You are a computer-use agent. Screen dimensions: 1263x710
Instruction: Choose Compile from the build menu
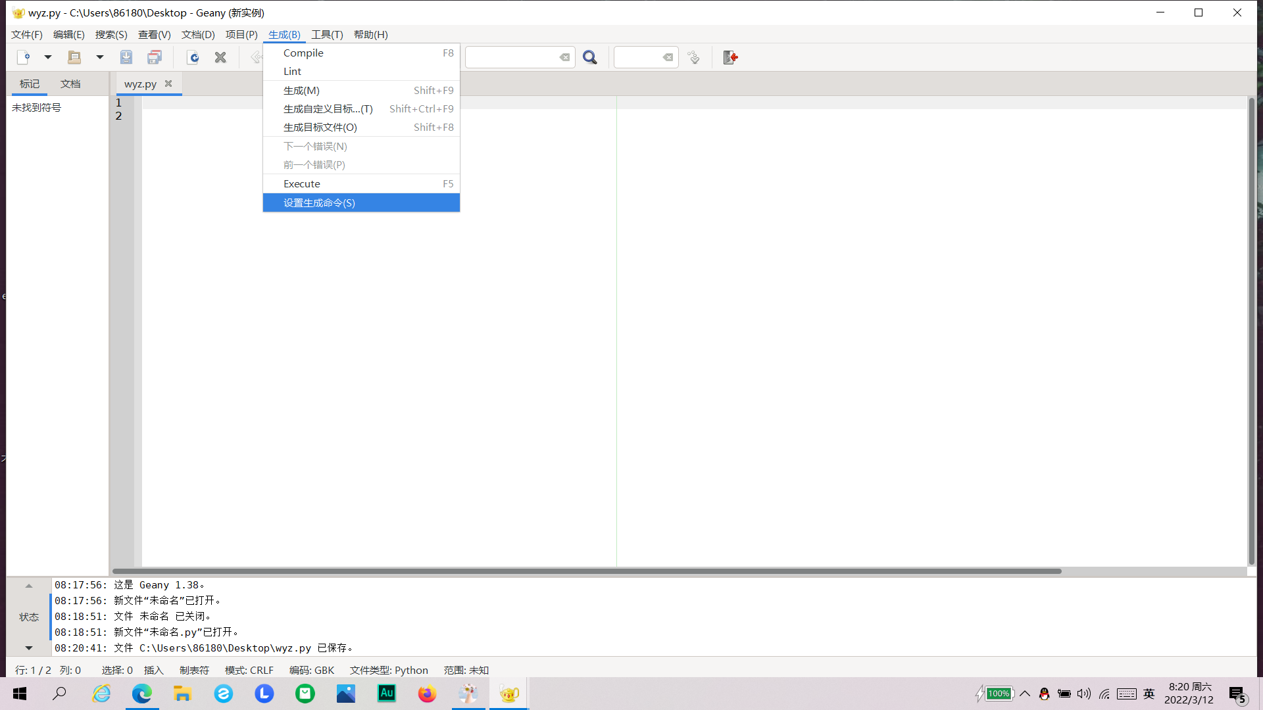coord(361,53)
